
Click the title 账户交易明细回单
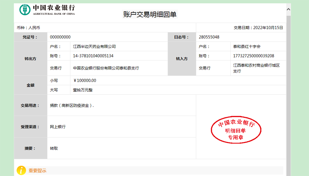(x=150, y=14)
